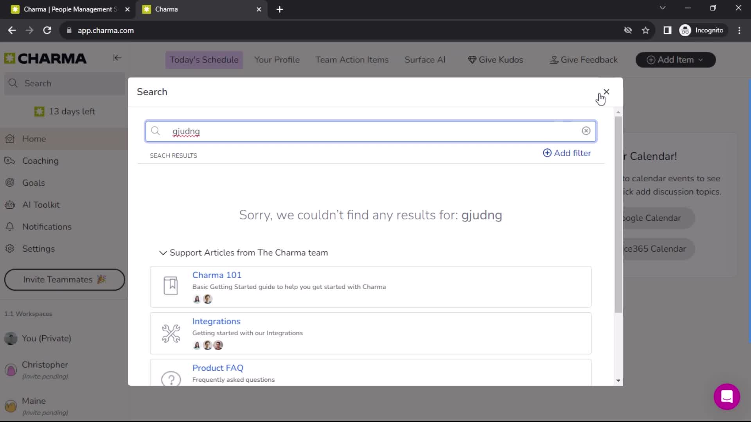Open the Intercom chat launcher
The height and width of the screenshot is (422, 751).
tap(727, 397)
